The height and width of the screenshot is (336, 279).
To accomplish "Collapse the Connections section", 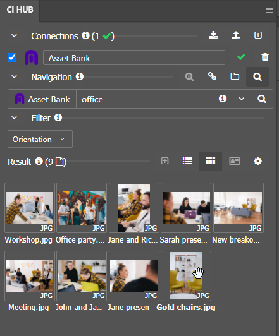I will click(14, 36).
